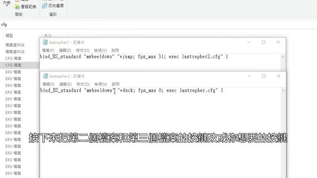This screenshot has width=317, height=178.
Task: Minimize the lastrepher1 Notepad window
Action: [249, 43]
